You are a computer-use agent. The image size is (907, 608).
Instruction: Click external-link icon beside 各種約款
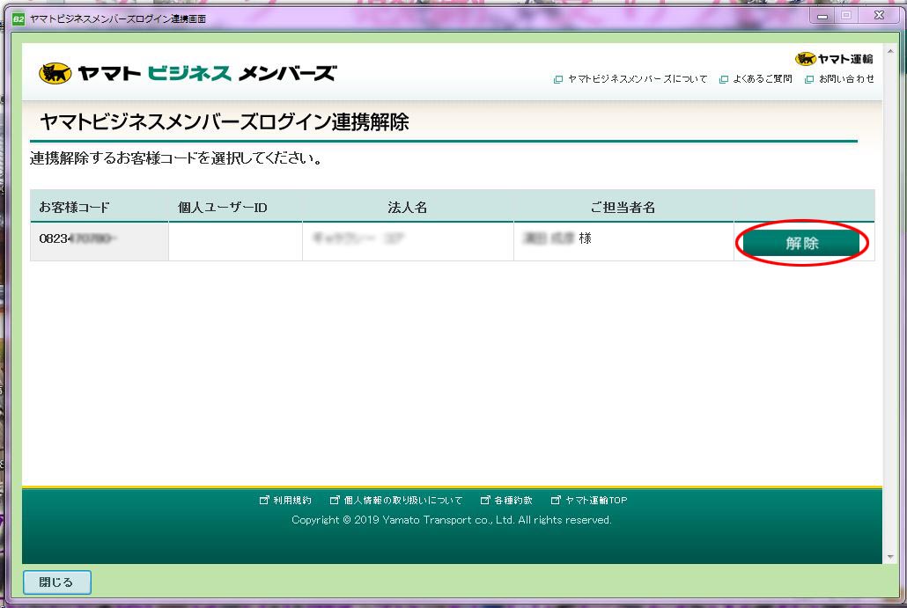click(485, 500)
